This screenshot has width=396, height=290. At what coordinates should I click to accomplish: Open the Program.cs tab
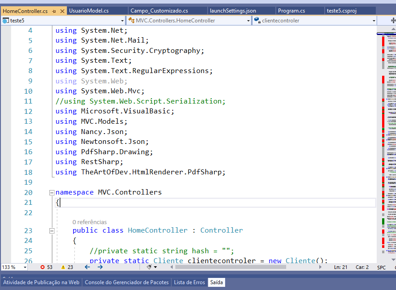pyautogui.click(x=292, y=11)
